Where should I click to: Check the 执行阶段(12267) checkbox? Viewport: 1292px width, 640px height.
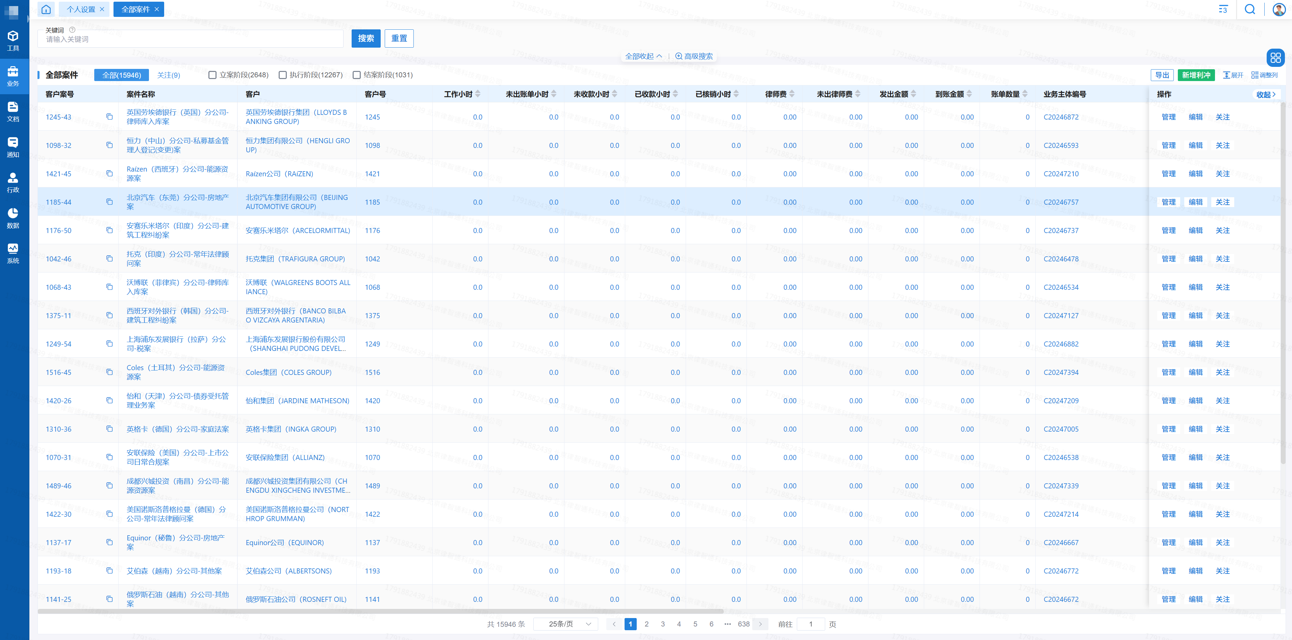(282, 75)
